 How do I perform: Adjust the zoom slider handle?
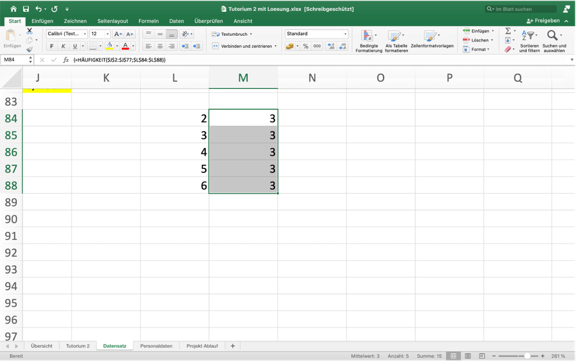pyautogui.click(x=527, y=356)
